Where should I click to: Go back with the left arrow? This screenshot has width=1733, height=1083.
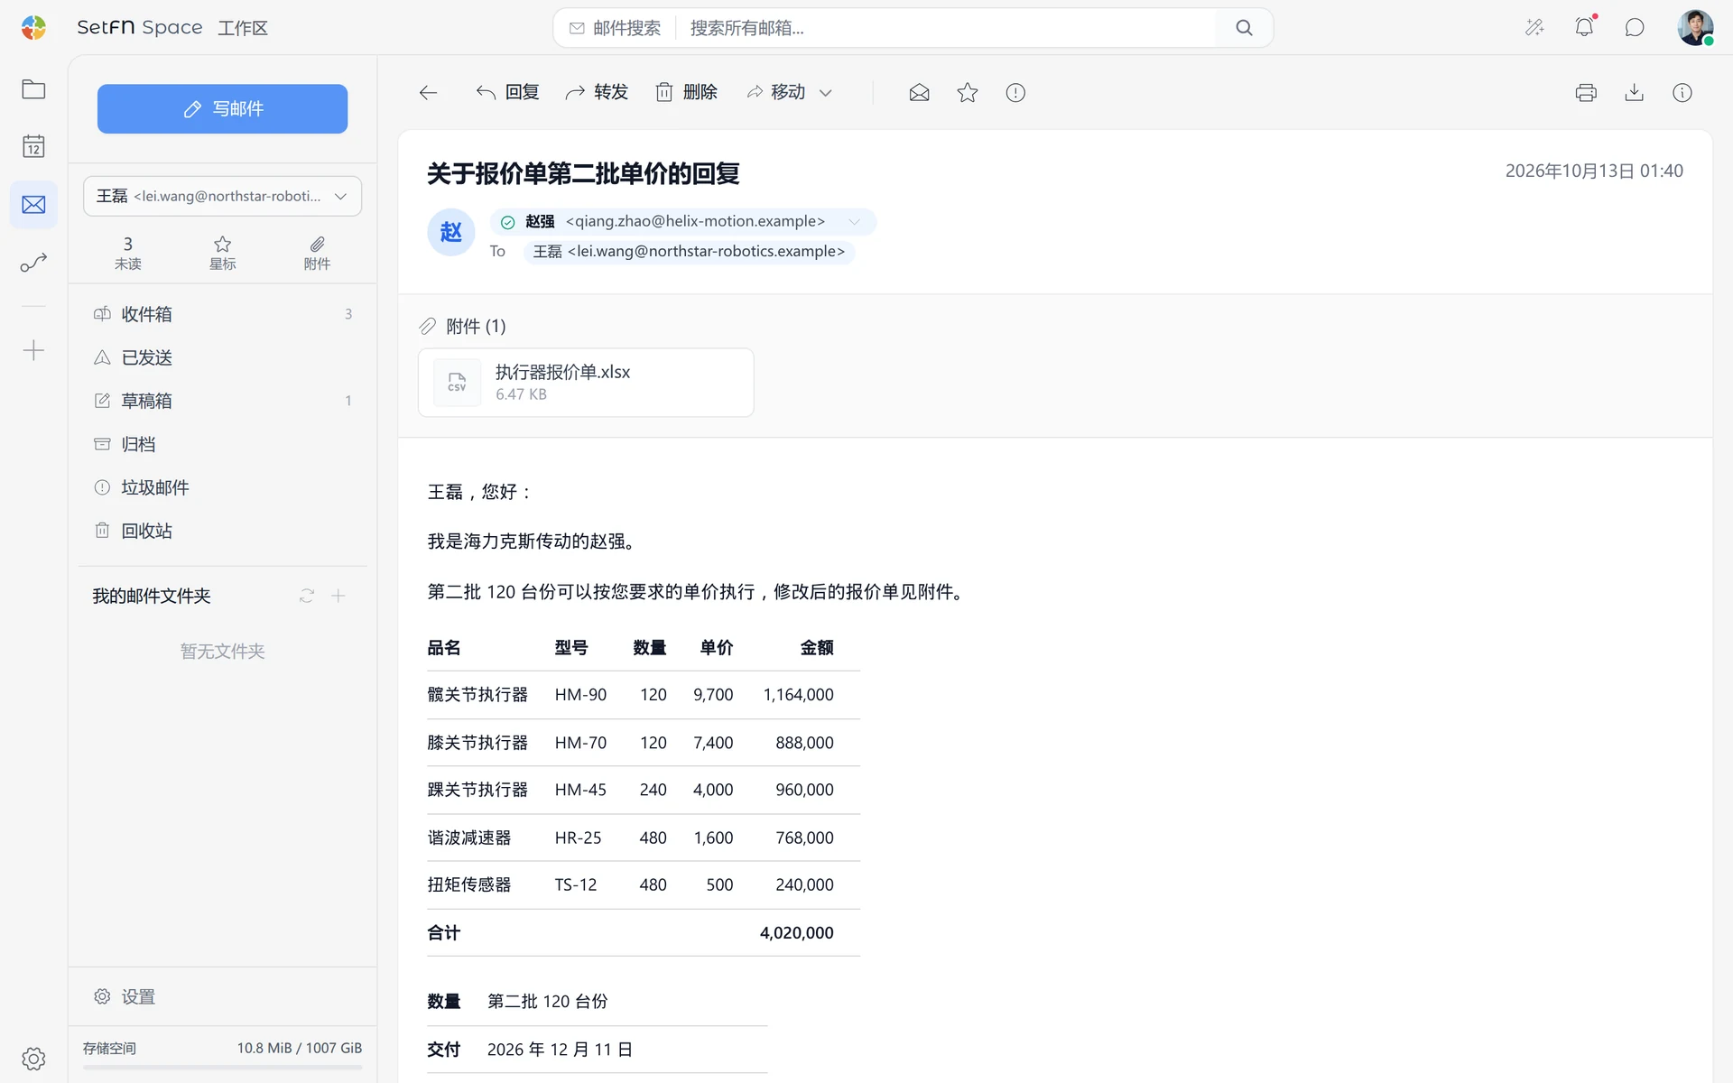click(428, 92)
